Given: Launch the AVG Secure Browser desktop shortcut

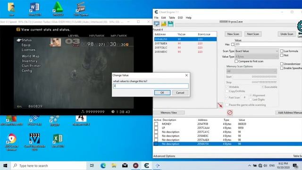Looking at the screenshot, I should click(11, 142).
